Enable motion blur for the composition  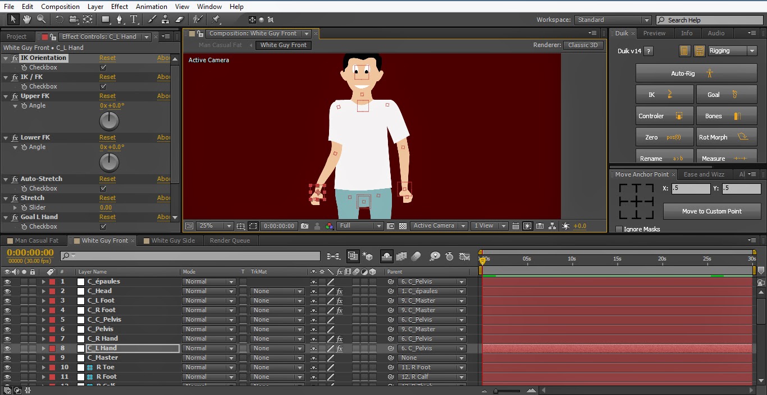click(416, 257)
